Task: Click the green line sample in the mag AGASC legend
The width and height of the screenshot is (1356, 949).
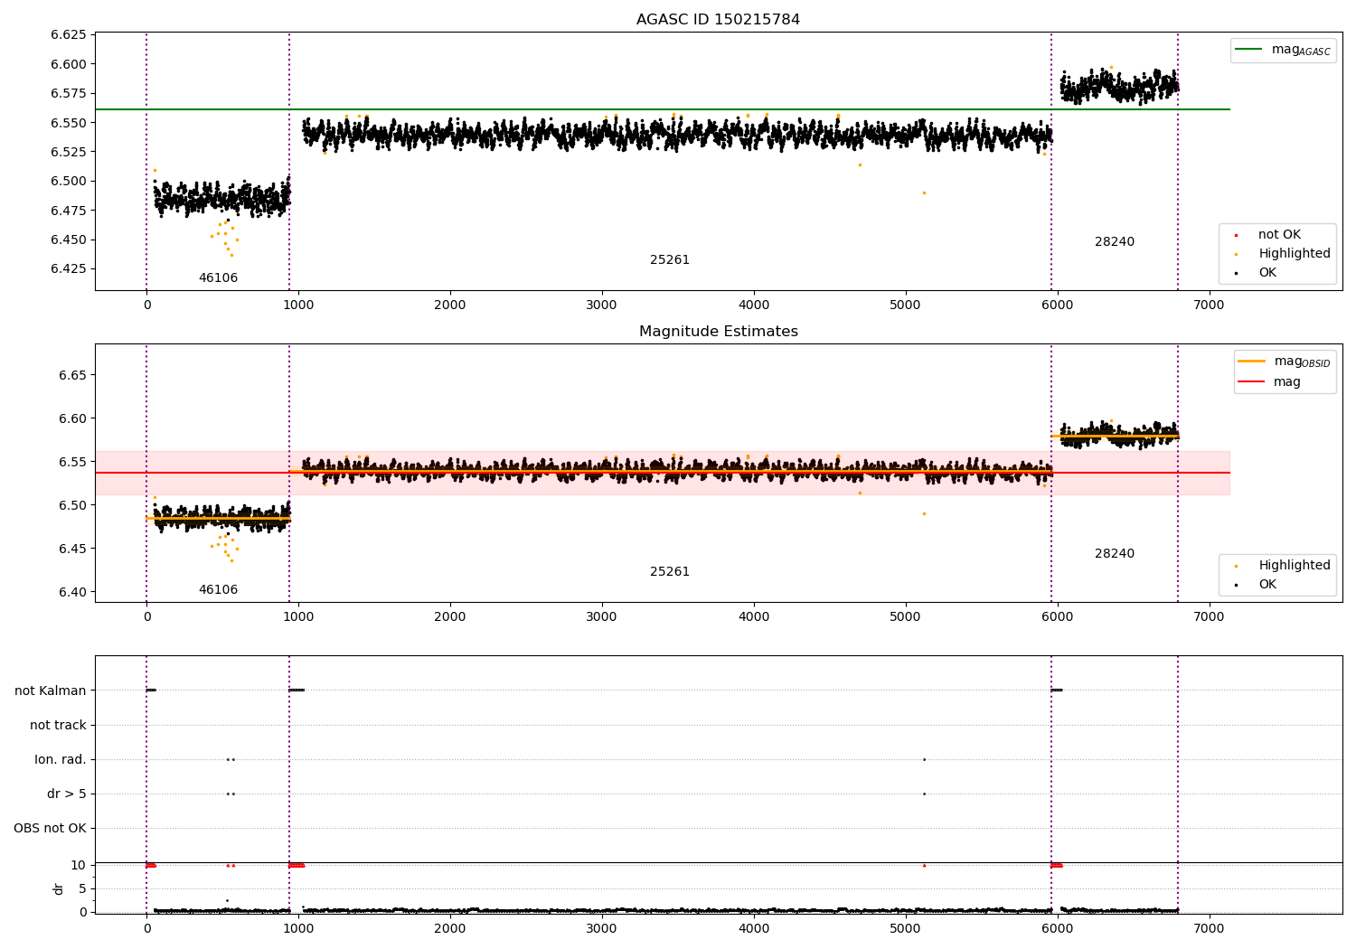Action: [1248, 50]
